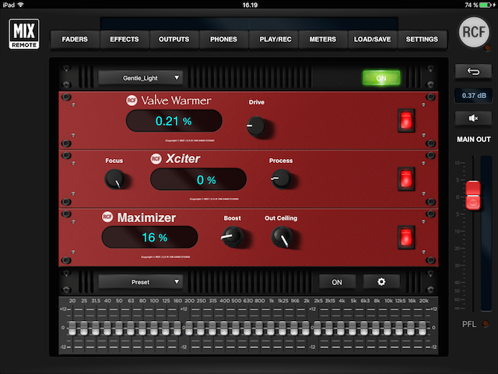Click the Xciter Process knob
Screen dimensions: 498x374
coord(281,179)
